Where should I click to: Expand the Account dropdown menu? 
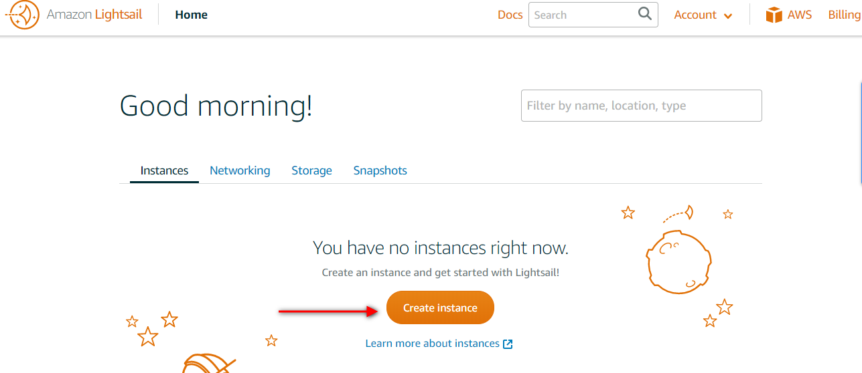(x=703, y=15)
